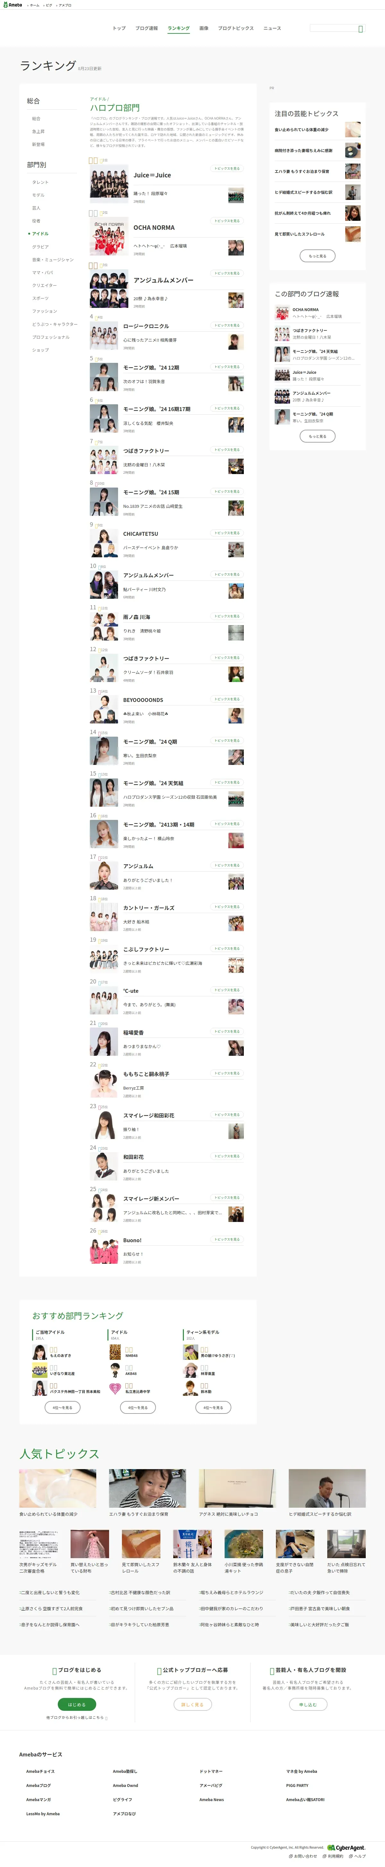Open the OCHA NORMA blog title link
The height and width of the screenshot is (1867, 385).
pos(154,228)
